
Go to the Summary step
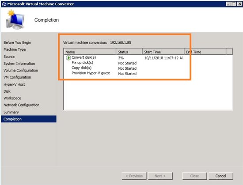(x=11, y=112)
